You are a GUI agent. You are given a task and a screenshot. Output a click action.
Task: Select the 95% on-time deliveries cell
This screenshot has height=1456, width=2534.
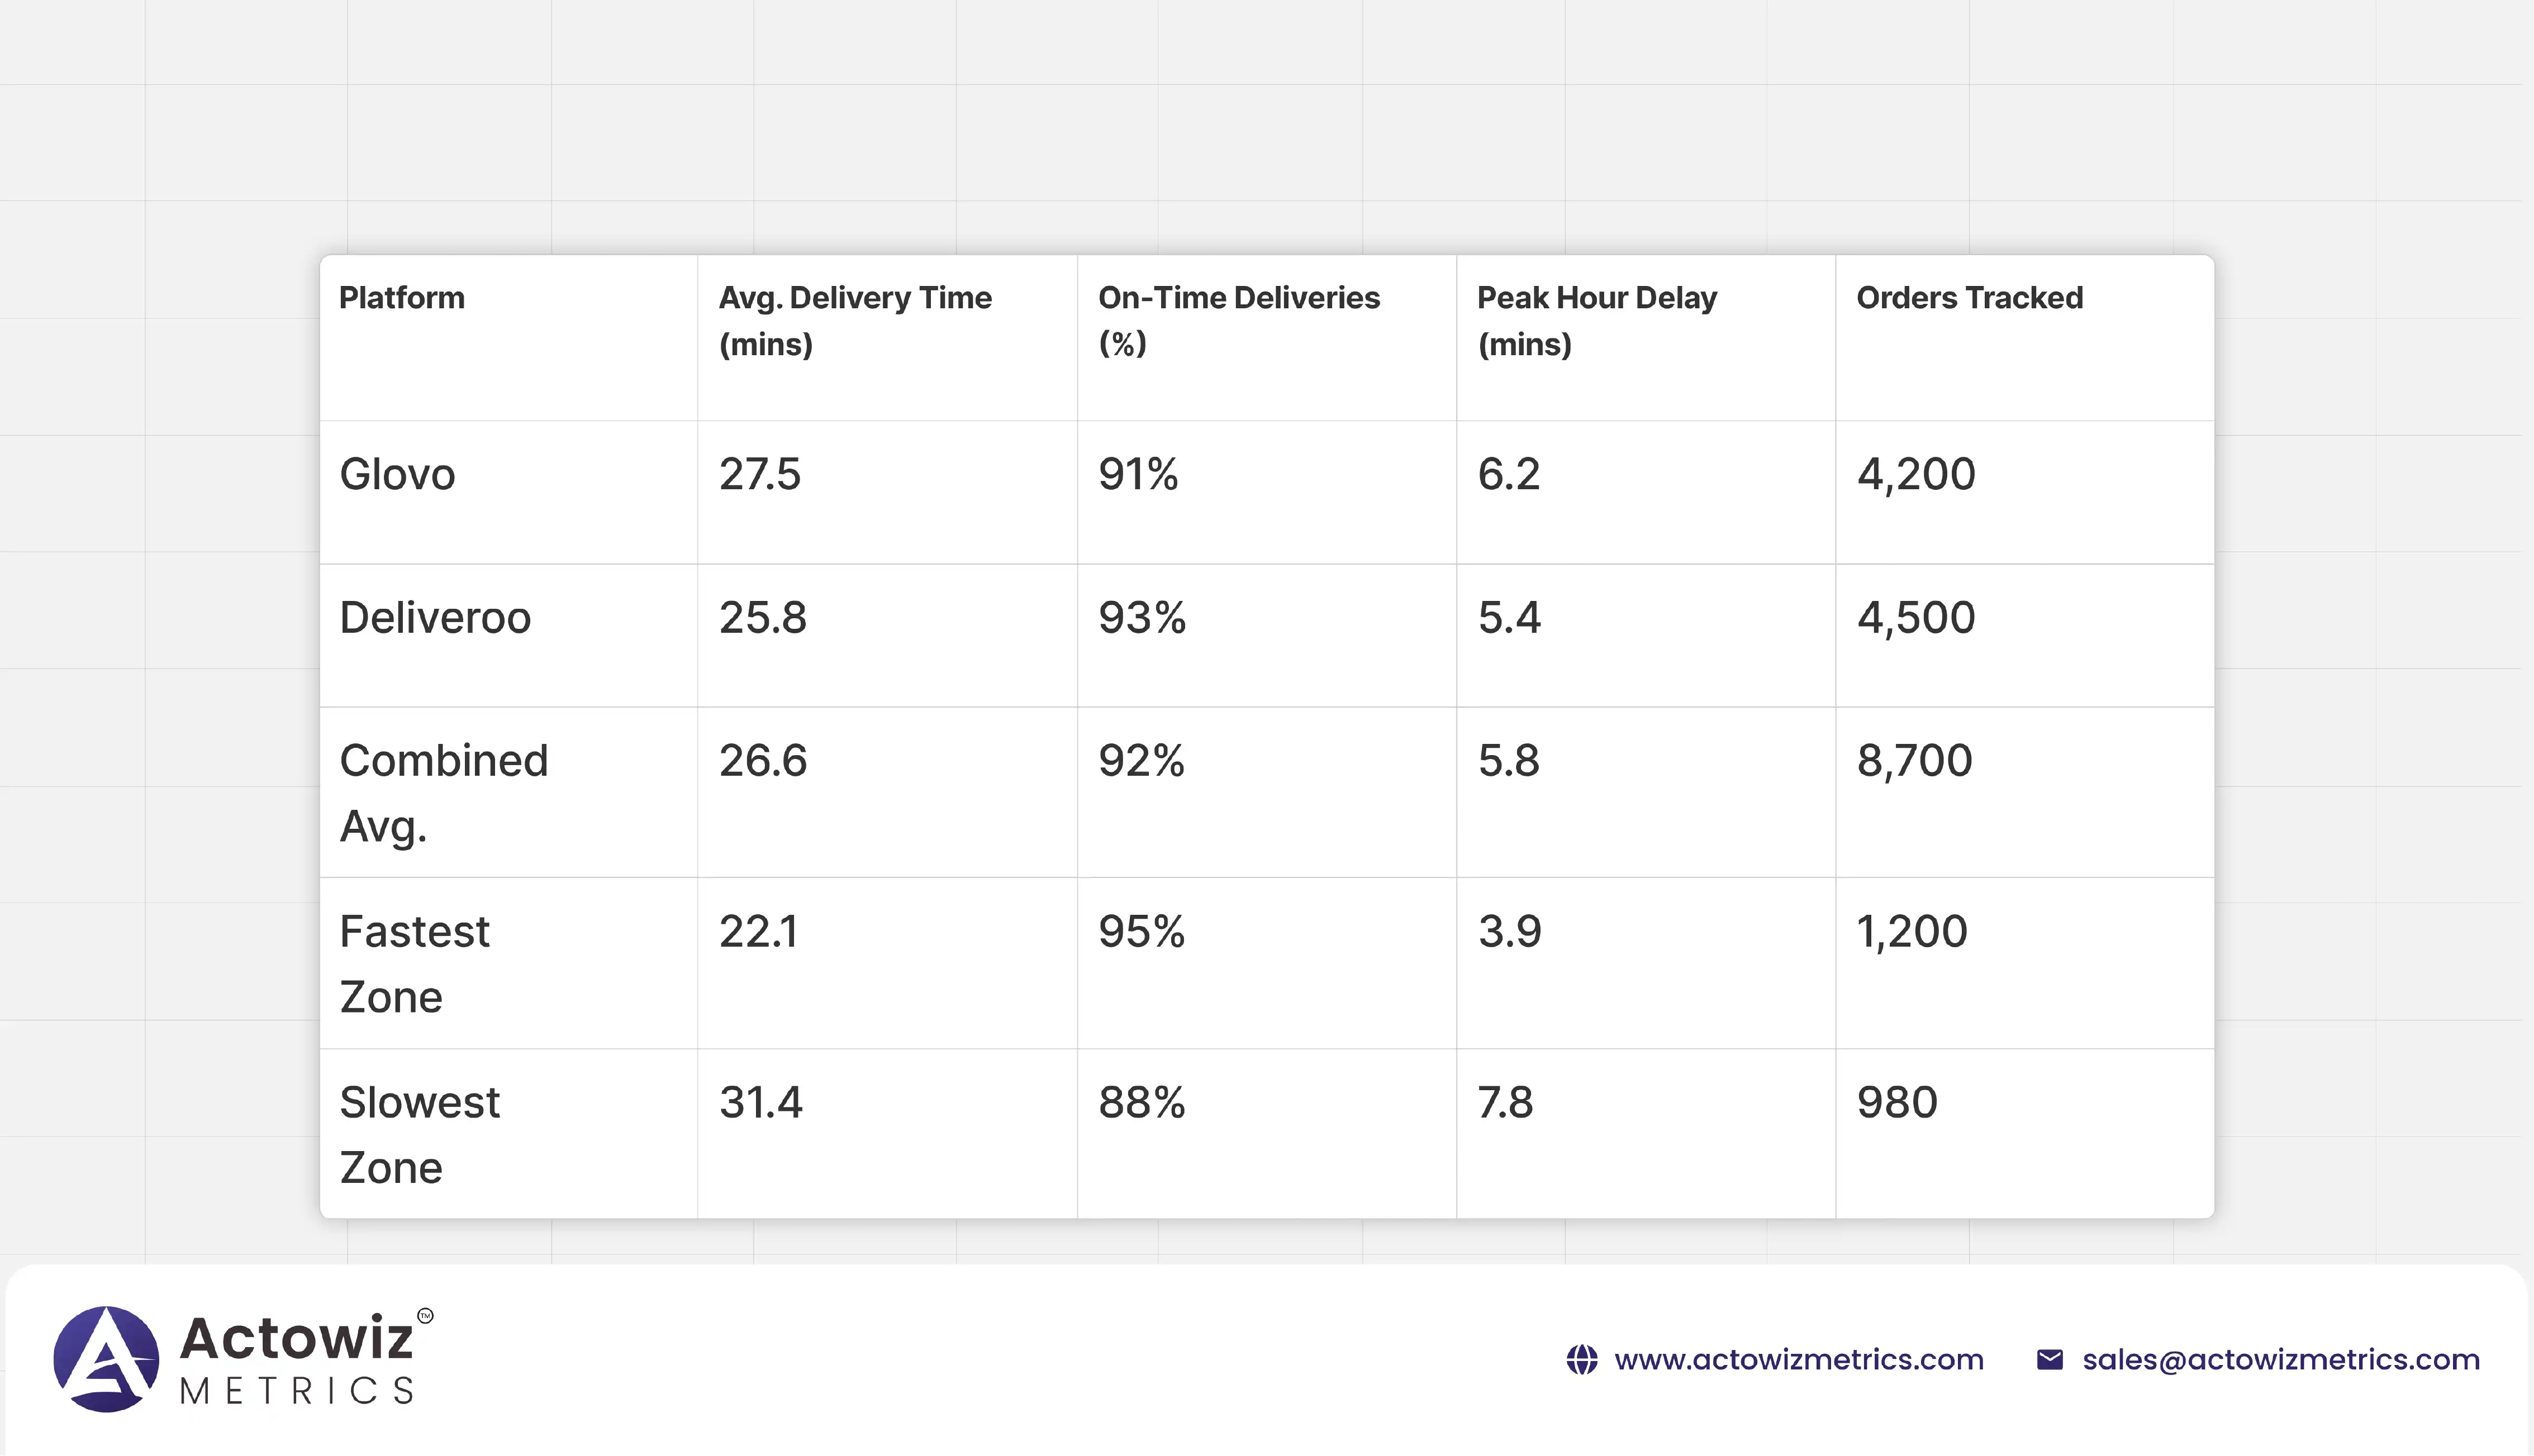click(x=1142, y=932)
